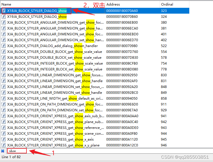
Task: Click function icon beside LINEAR_DIMENSION_get_show_handle
Action: (x=4, y=81)
